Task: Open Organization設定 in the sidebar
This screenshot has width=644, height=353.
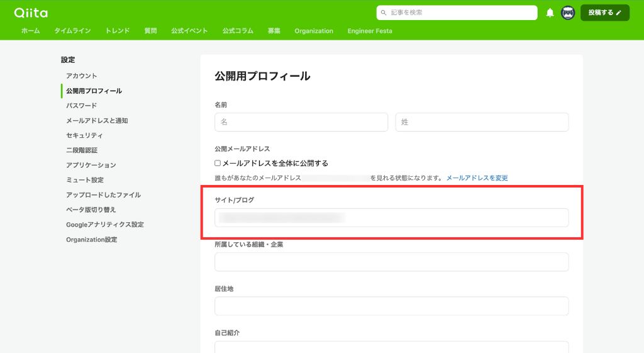Action: [x=92, y=240]
